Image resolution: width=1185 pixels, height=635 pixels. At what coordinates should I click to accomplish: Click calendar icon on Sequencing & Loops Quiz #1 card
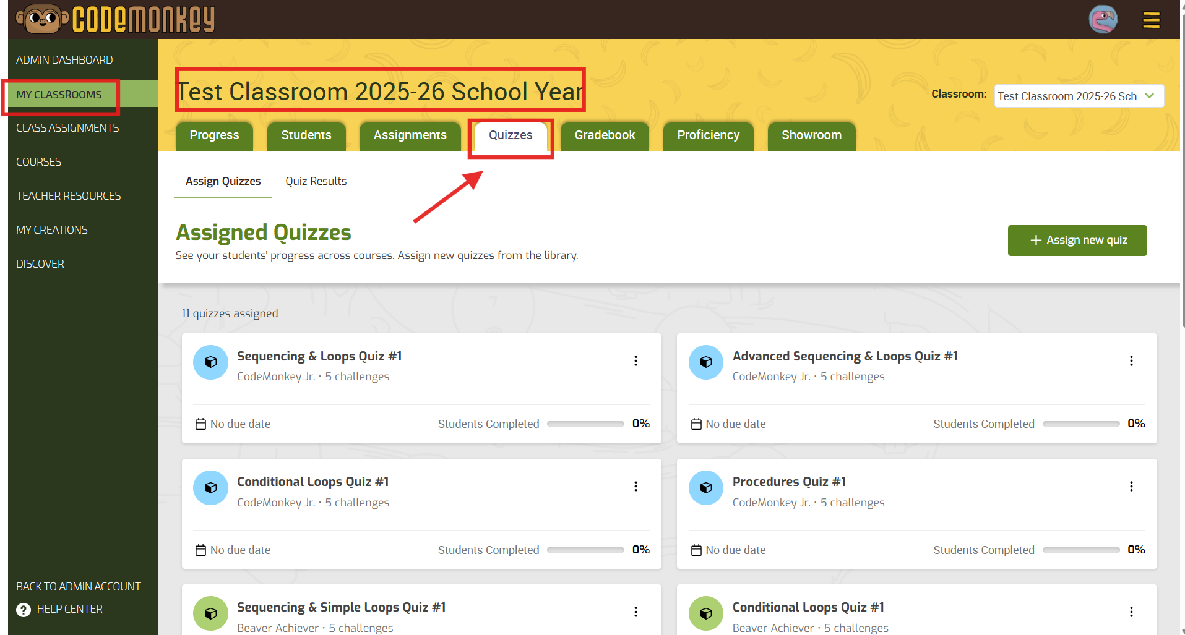(x=200, y=424)
